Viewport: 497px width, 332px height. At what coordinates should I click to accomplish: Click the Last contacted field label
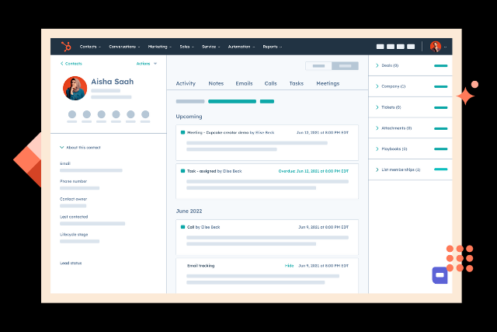click(x=74, y=217)
